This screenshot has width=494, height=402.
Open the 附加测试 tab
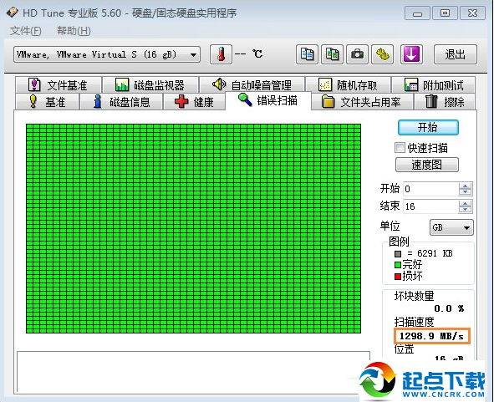(434, 84)
